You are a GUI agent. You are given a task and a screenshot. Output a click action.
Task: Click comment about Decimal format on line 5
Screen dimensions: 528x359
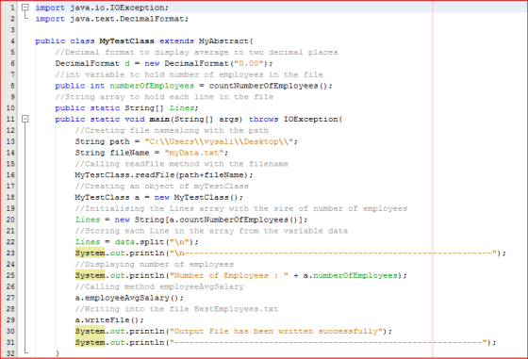click(196, 52)
